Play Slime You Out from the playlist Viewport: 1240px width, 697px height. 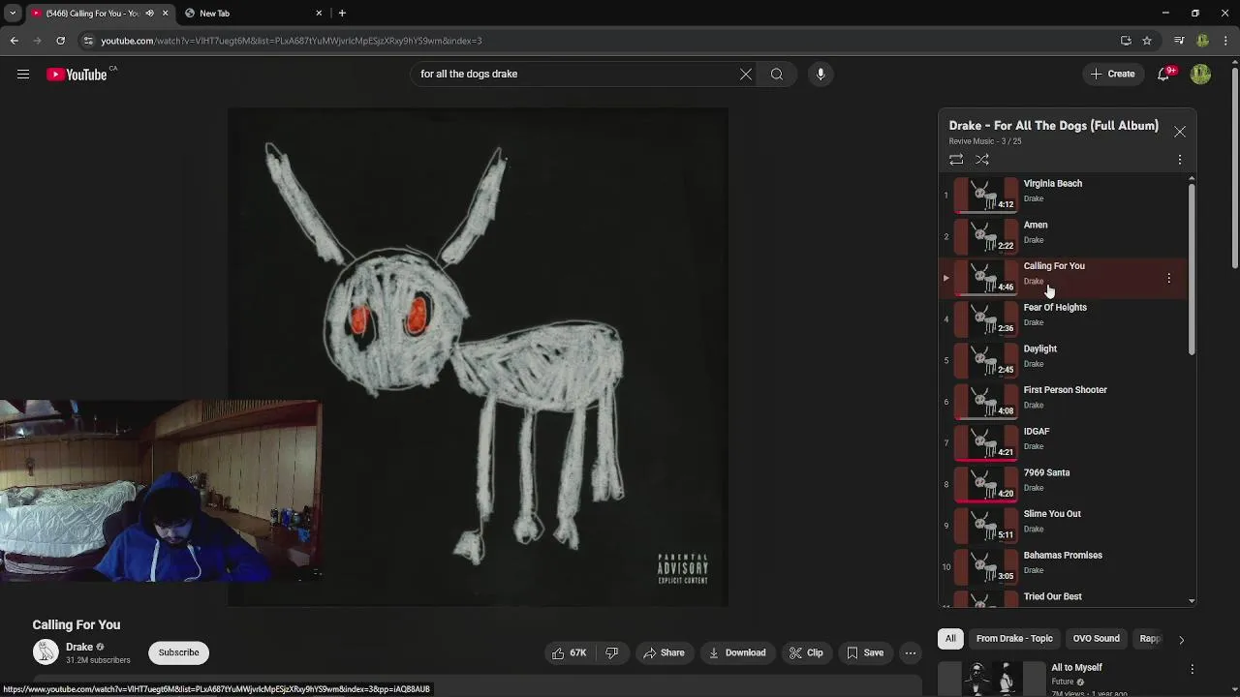(x=1064, y=526)
